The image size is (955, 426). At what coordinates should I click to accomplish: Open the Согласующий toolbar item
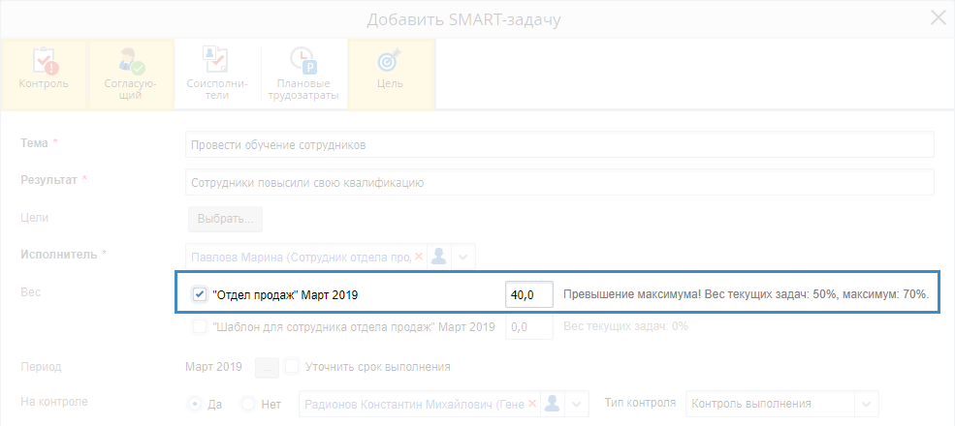click(130, 64)
